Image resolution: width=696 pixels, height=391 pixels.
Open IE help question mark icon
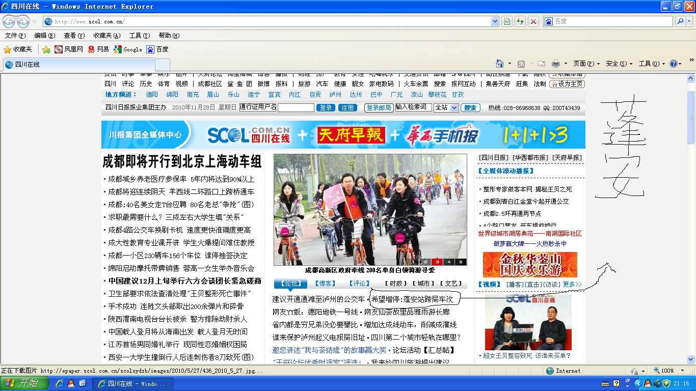coord(673,64)
